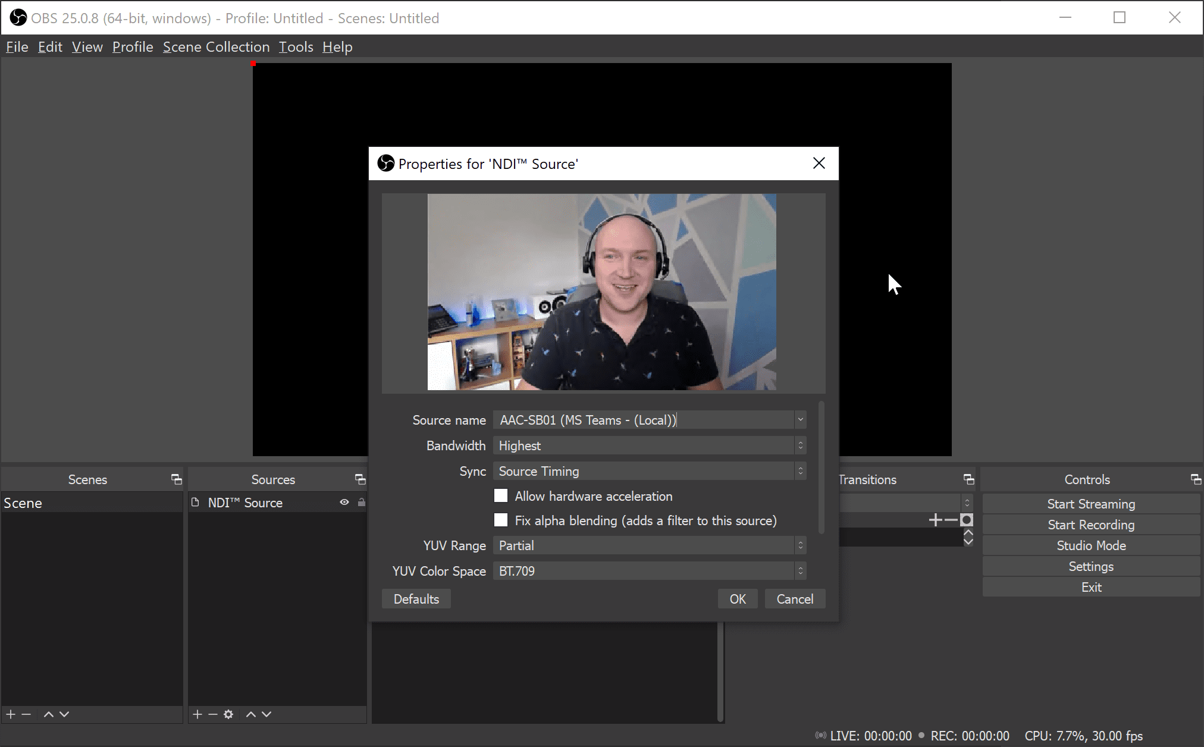Click the OBS application icon in titlebar
This screenshot has width=1204, height=747.
click(x=16, y=15)
